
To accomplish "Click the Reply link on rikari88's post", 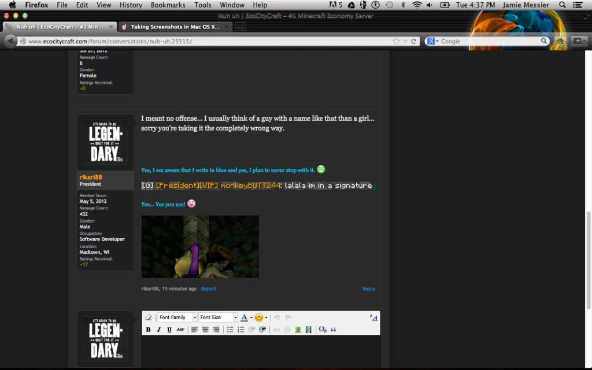I will coord(369,288).
